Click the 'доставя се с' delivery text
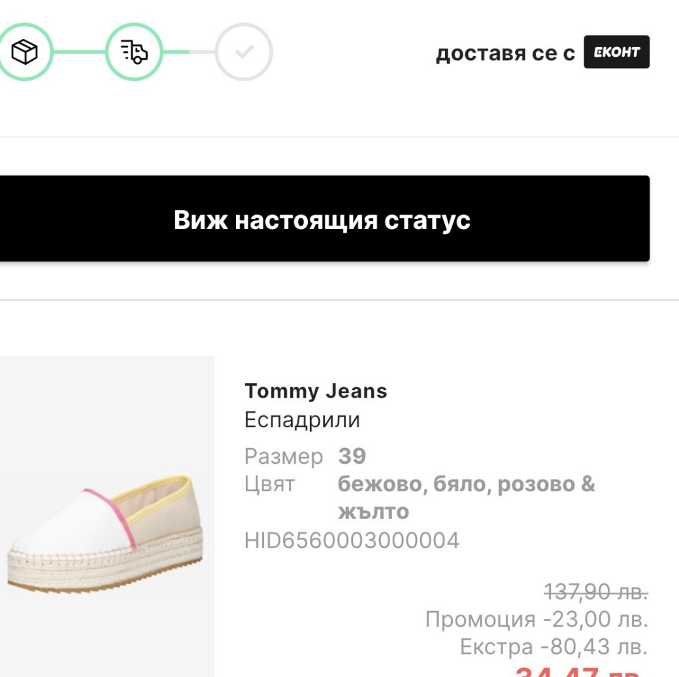The image size is (679, 677). [x=505, y=53]
